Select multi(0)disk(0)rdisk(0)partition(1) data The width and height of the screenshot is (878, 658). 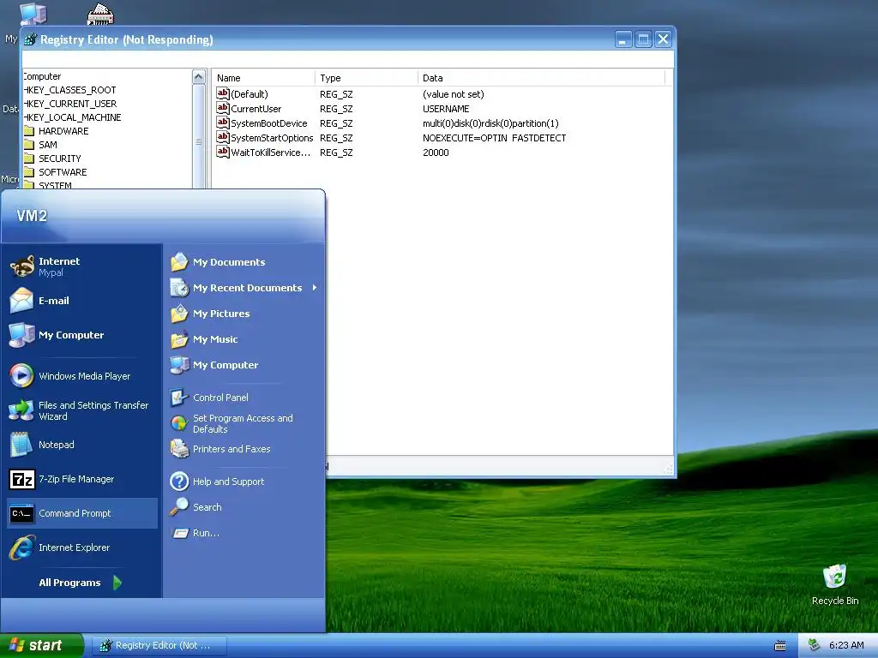490,123
